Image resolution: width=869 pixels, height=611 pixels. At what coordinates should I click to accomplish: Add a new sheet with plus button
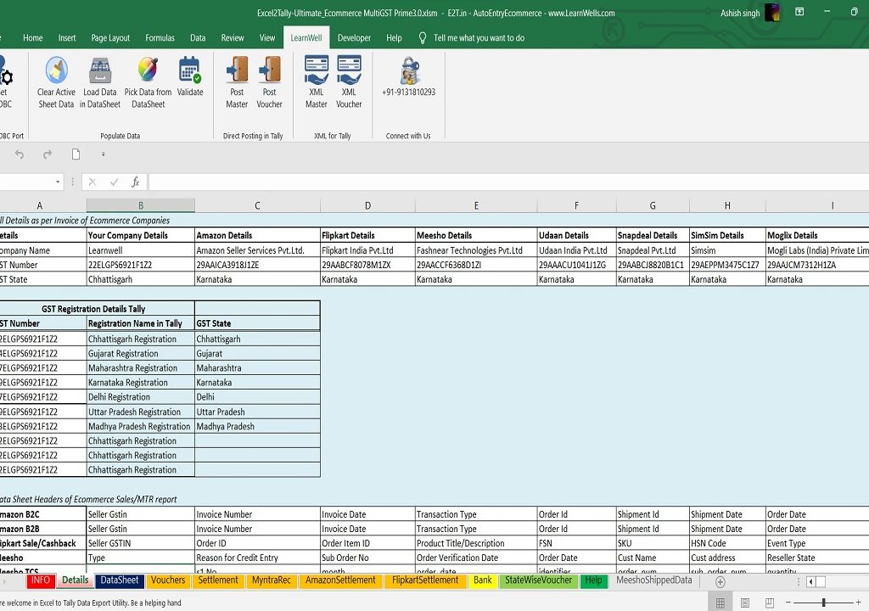tap(720, 581)
